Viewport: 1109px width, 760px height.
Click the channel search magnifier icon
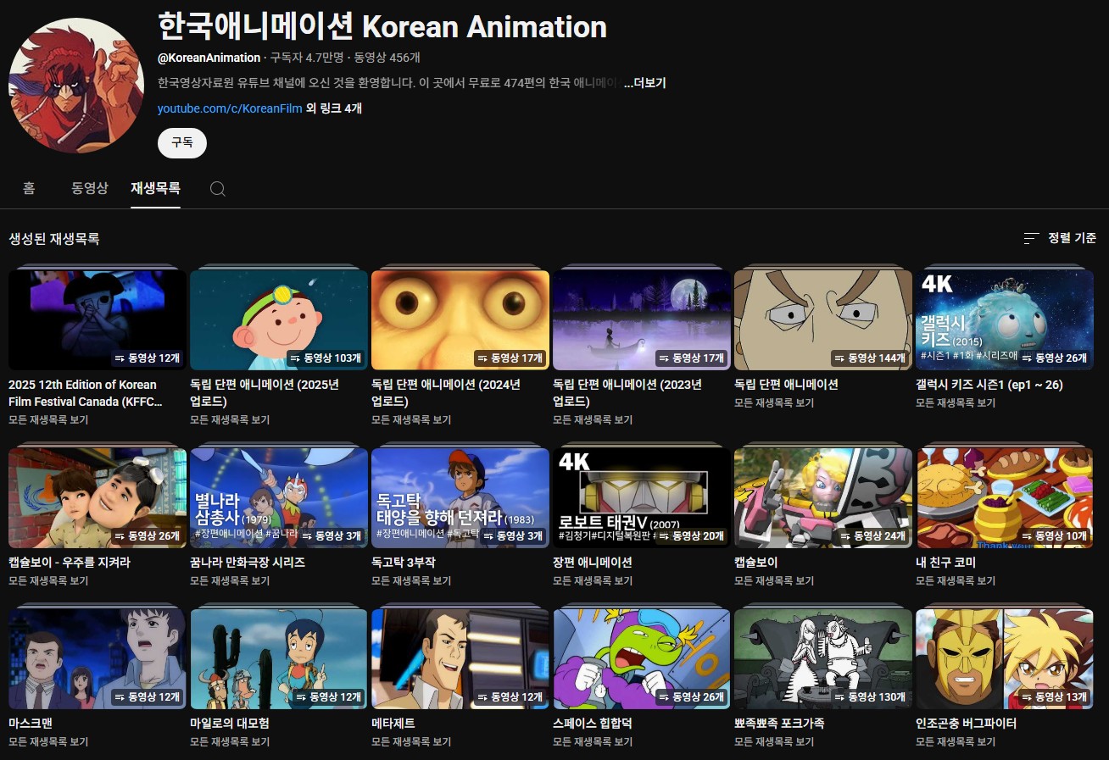tap(218, 188)
